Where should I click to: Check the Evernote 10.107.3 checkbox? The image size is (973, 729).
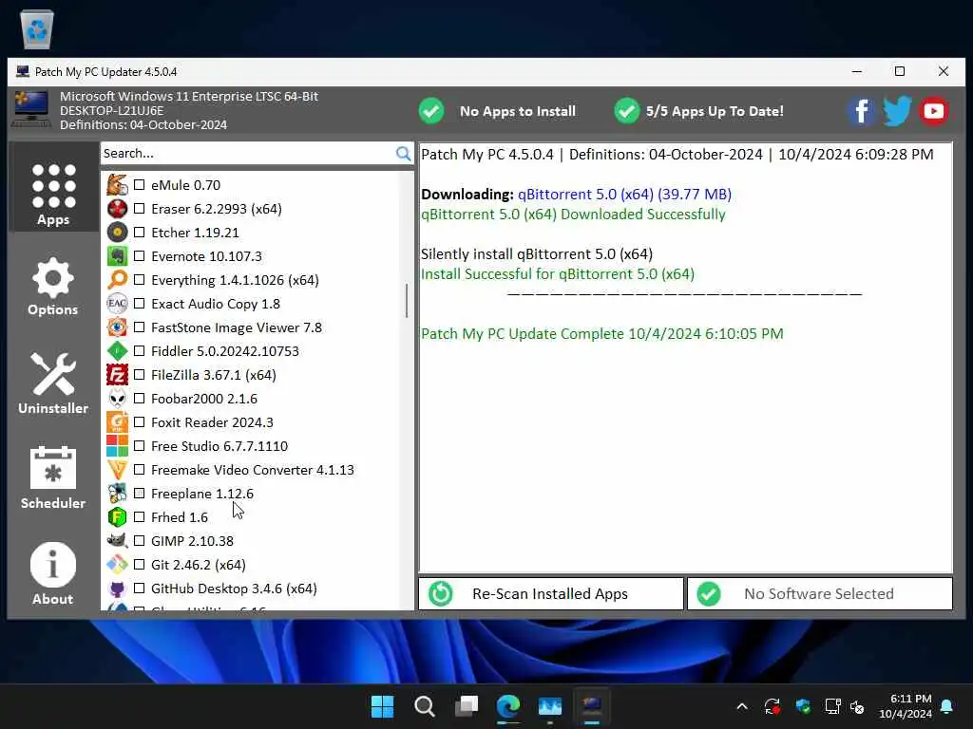pos(139,256)
